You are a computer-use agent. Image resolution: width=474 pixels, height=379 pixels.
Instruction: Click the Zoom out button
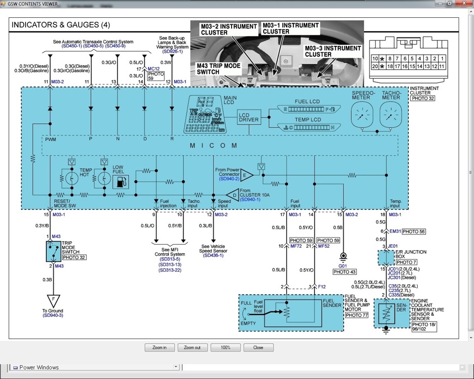192,347
